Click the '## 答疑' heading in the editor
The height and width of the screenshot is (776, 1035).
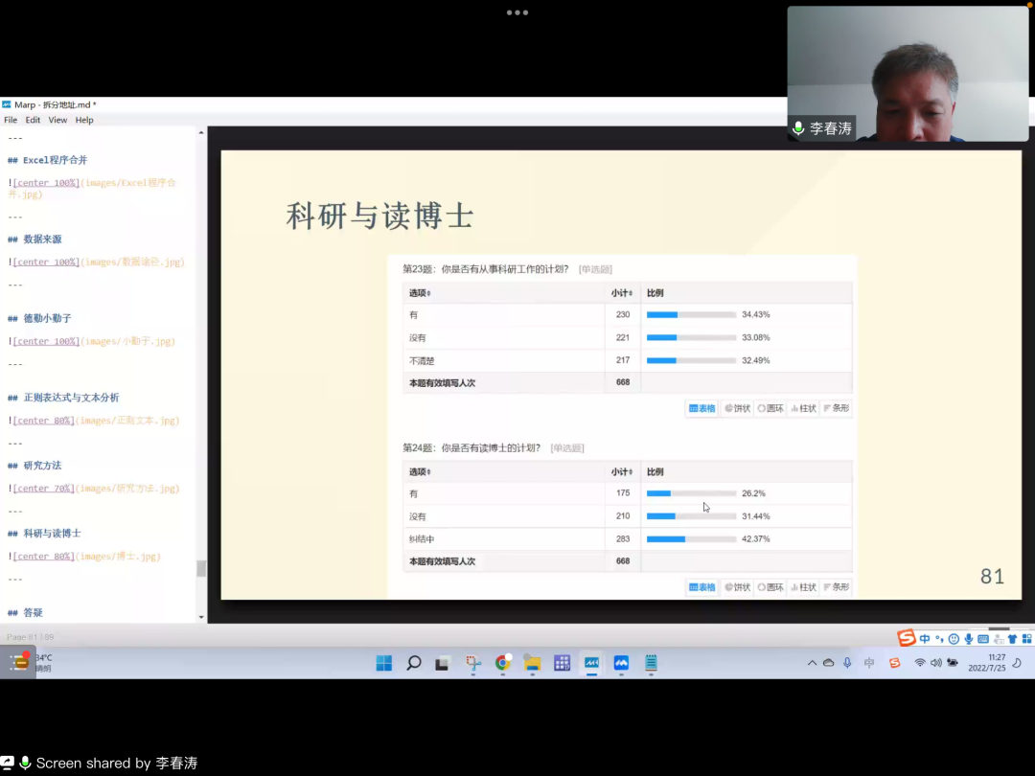pos(25,613)
